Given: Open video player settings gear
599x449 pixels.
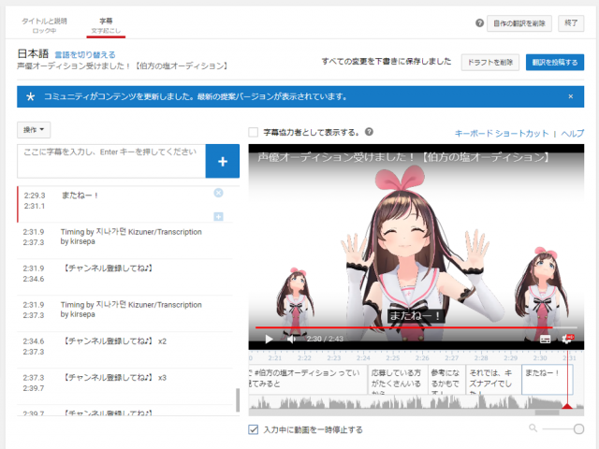Looking at the screenshot, I should (x=567, y=339).
